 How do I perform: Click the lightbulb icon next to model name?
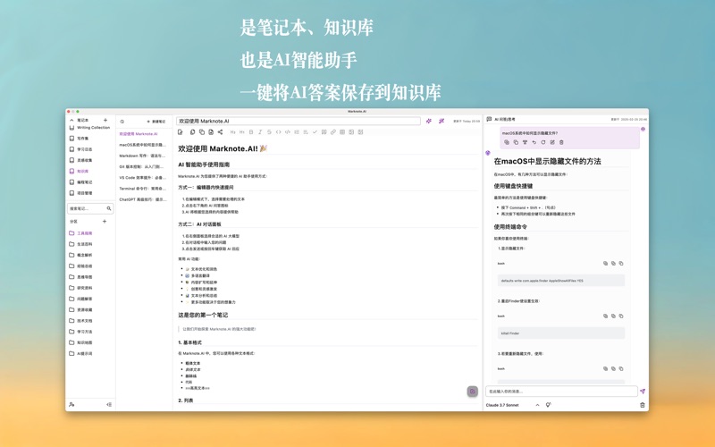pos(548,405)
